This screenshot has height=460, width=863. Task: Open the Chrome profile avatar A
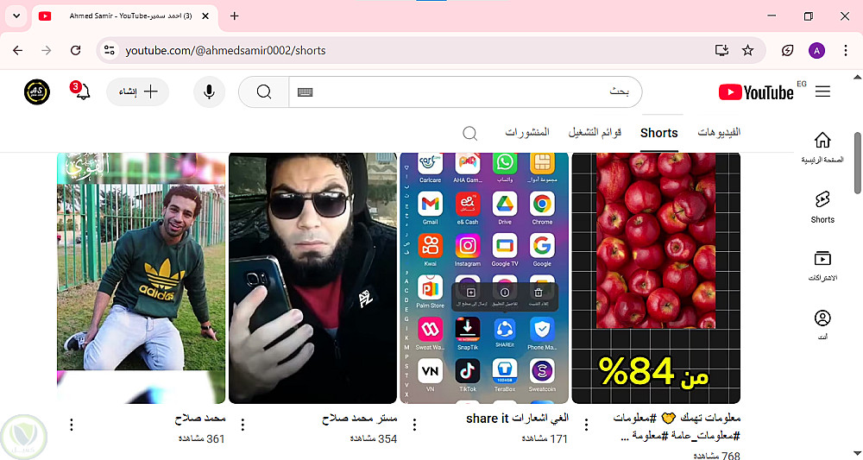click(816, 51)
